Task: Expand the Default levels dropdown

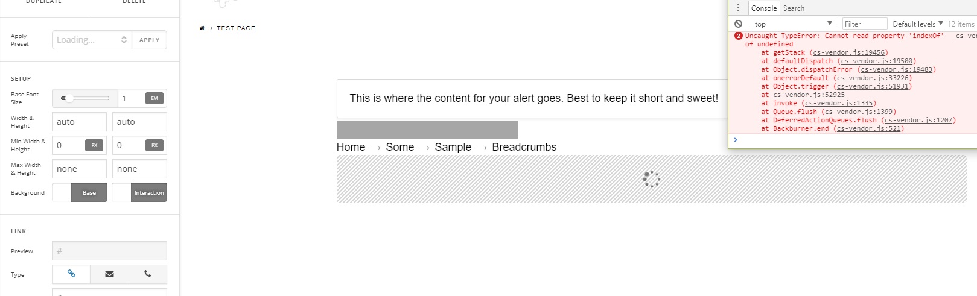Action: click(x=917, y=24)
